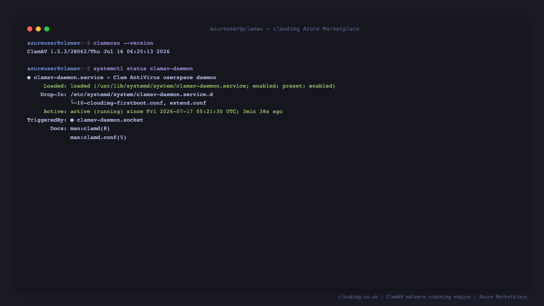Click the yellow minimize window dot
544x306 pixels.
[x=38, y=29]
